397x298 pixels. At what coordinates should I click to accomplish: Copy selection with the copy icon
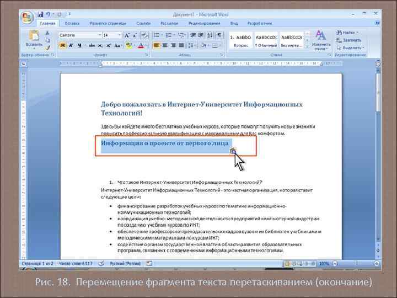[47, 40]
